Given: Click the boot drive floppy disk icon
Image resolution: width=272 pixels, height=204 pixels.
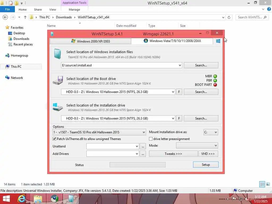Looking at the screenshot, I should point(58,80).
